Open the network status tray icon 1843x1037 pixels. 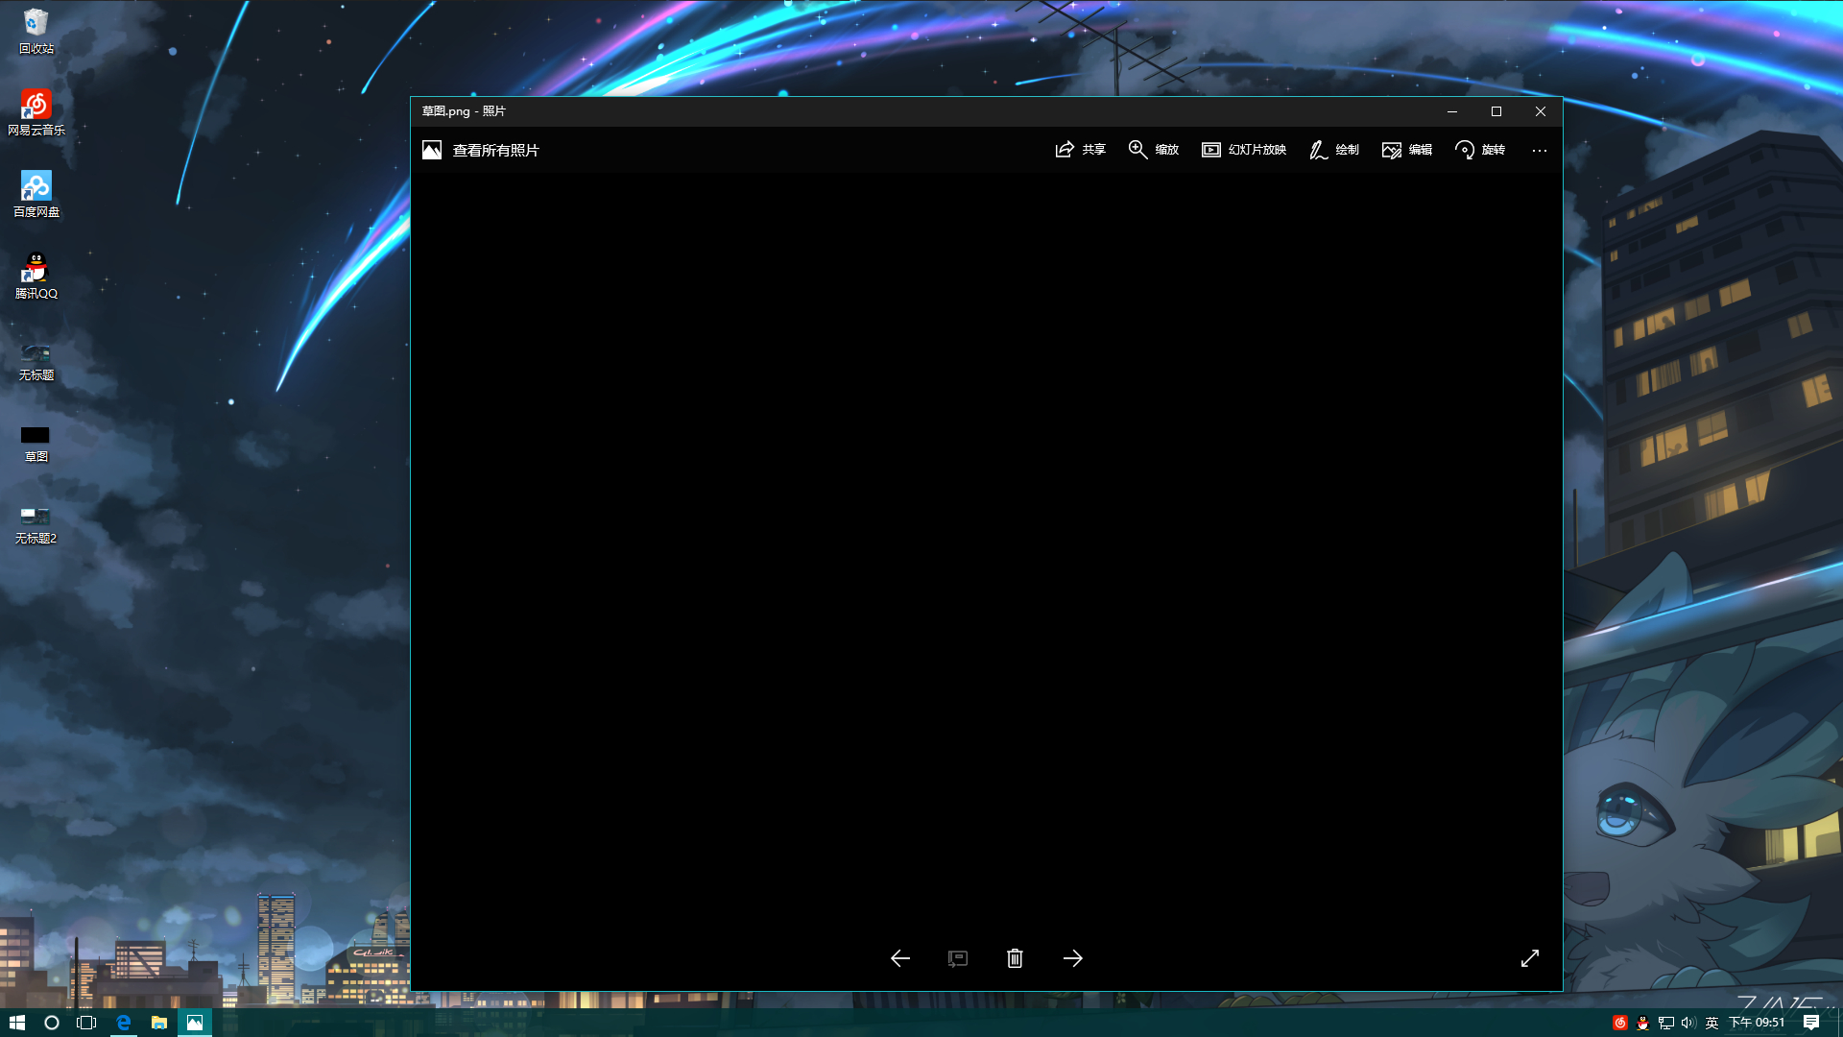tap(1666, 1023)
